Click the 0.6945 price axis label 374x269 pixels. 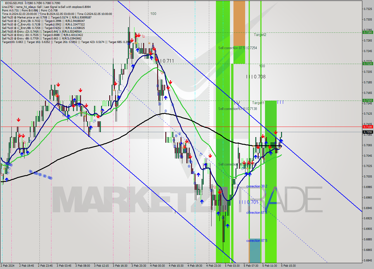(368, 208)
